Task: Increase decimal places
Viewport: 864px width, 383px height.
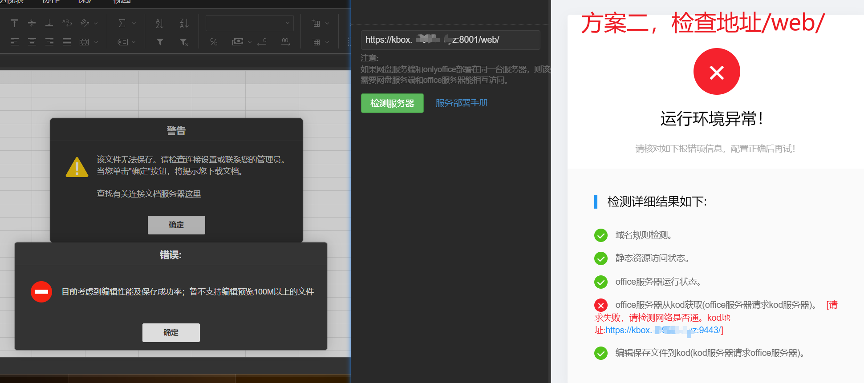Action: pyautogui.click(x=285, y=42)
